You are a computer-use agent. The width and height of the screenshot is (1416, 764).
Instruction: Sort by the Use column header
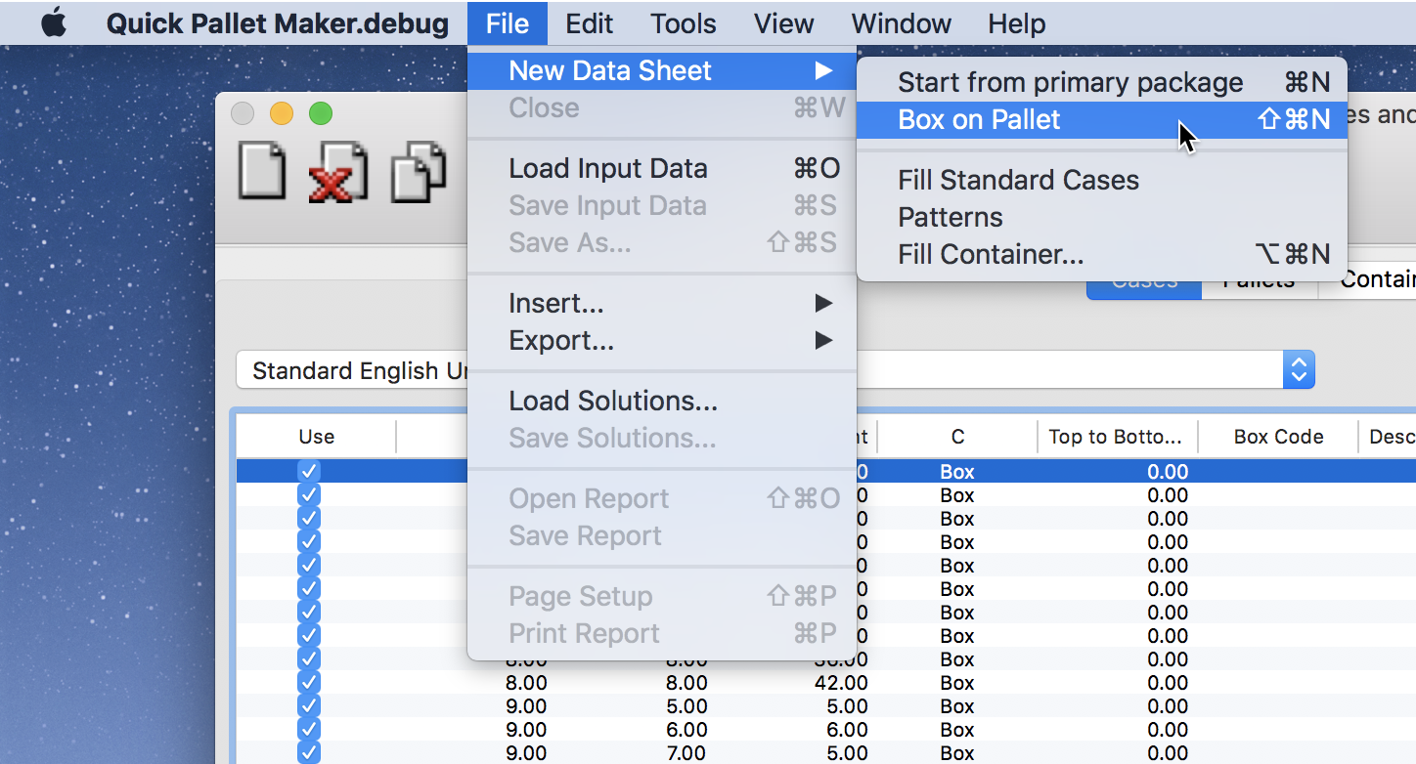click(316, 437)
